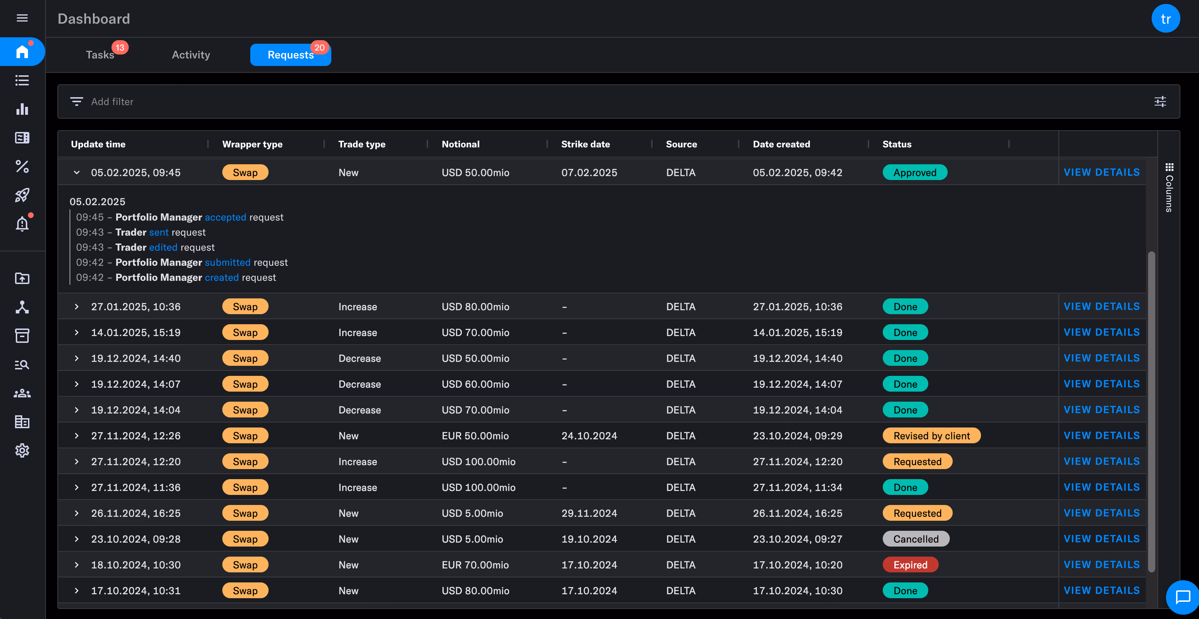This screenshot has height=619, width=1199.
Task: Sort by Status column header
Action: tap(896, 144)
